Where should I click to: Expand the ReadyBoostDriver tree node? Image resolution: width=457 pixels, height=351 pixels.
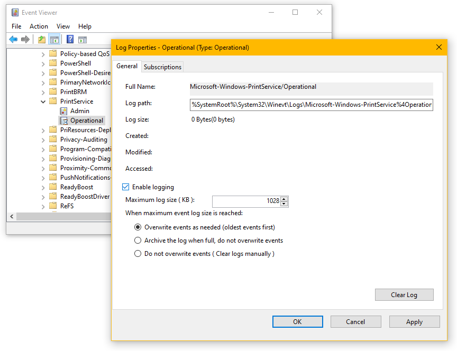click(x=43, y=197)
